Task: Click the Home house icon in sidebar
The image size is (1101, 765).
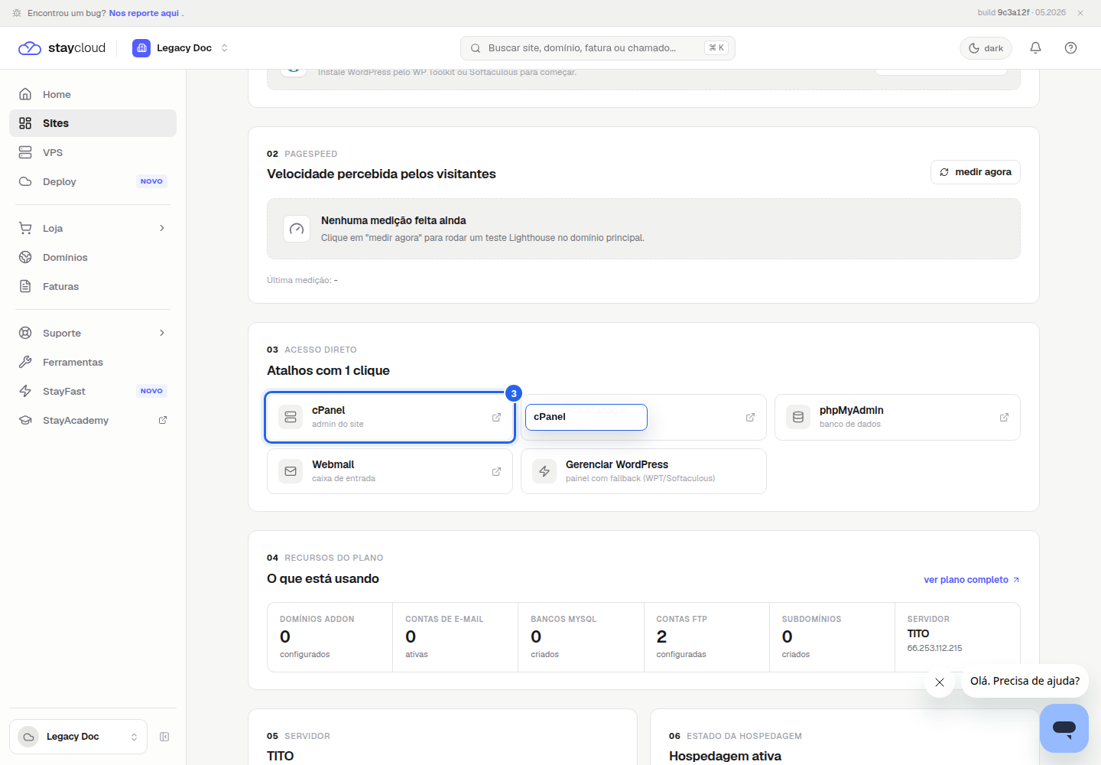Action: tap(25, 94)
